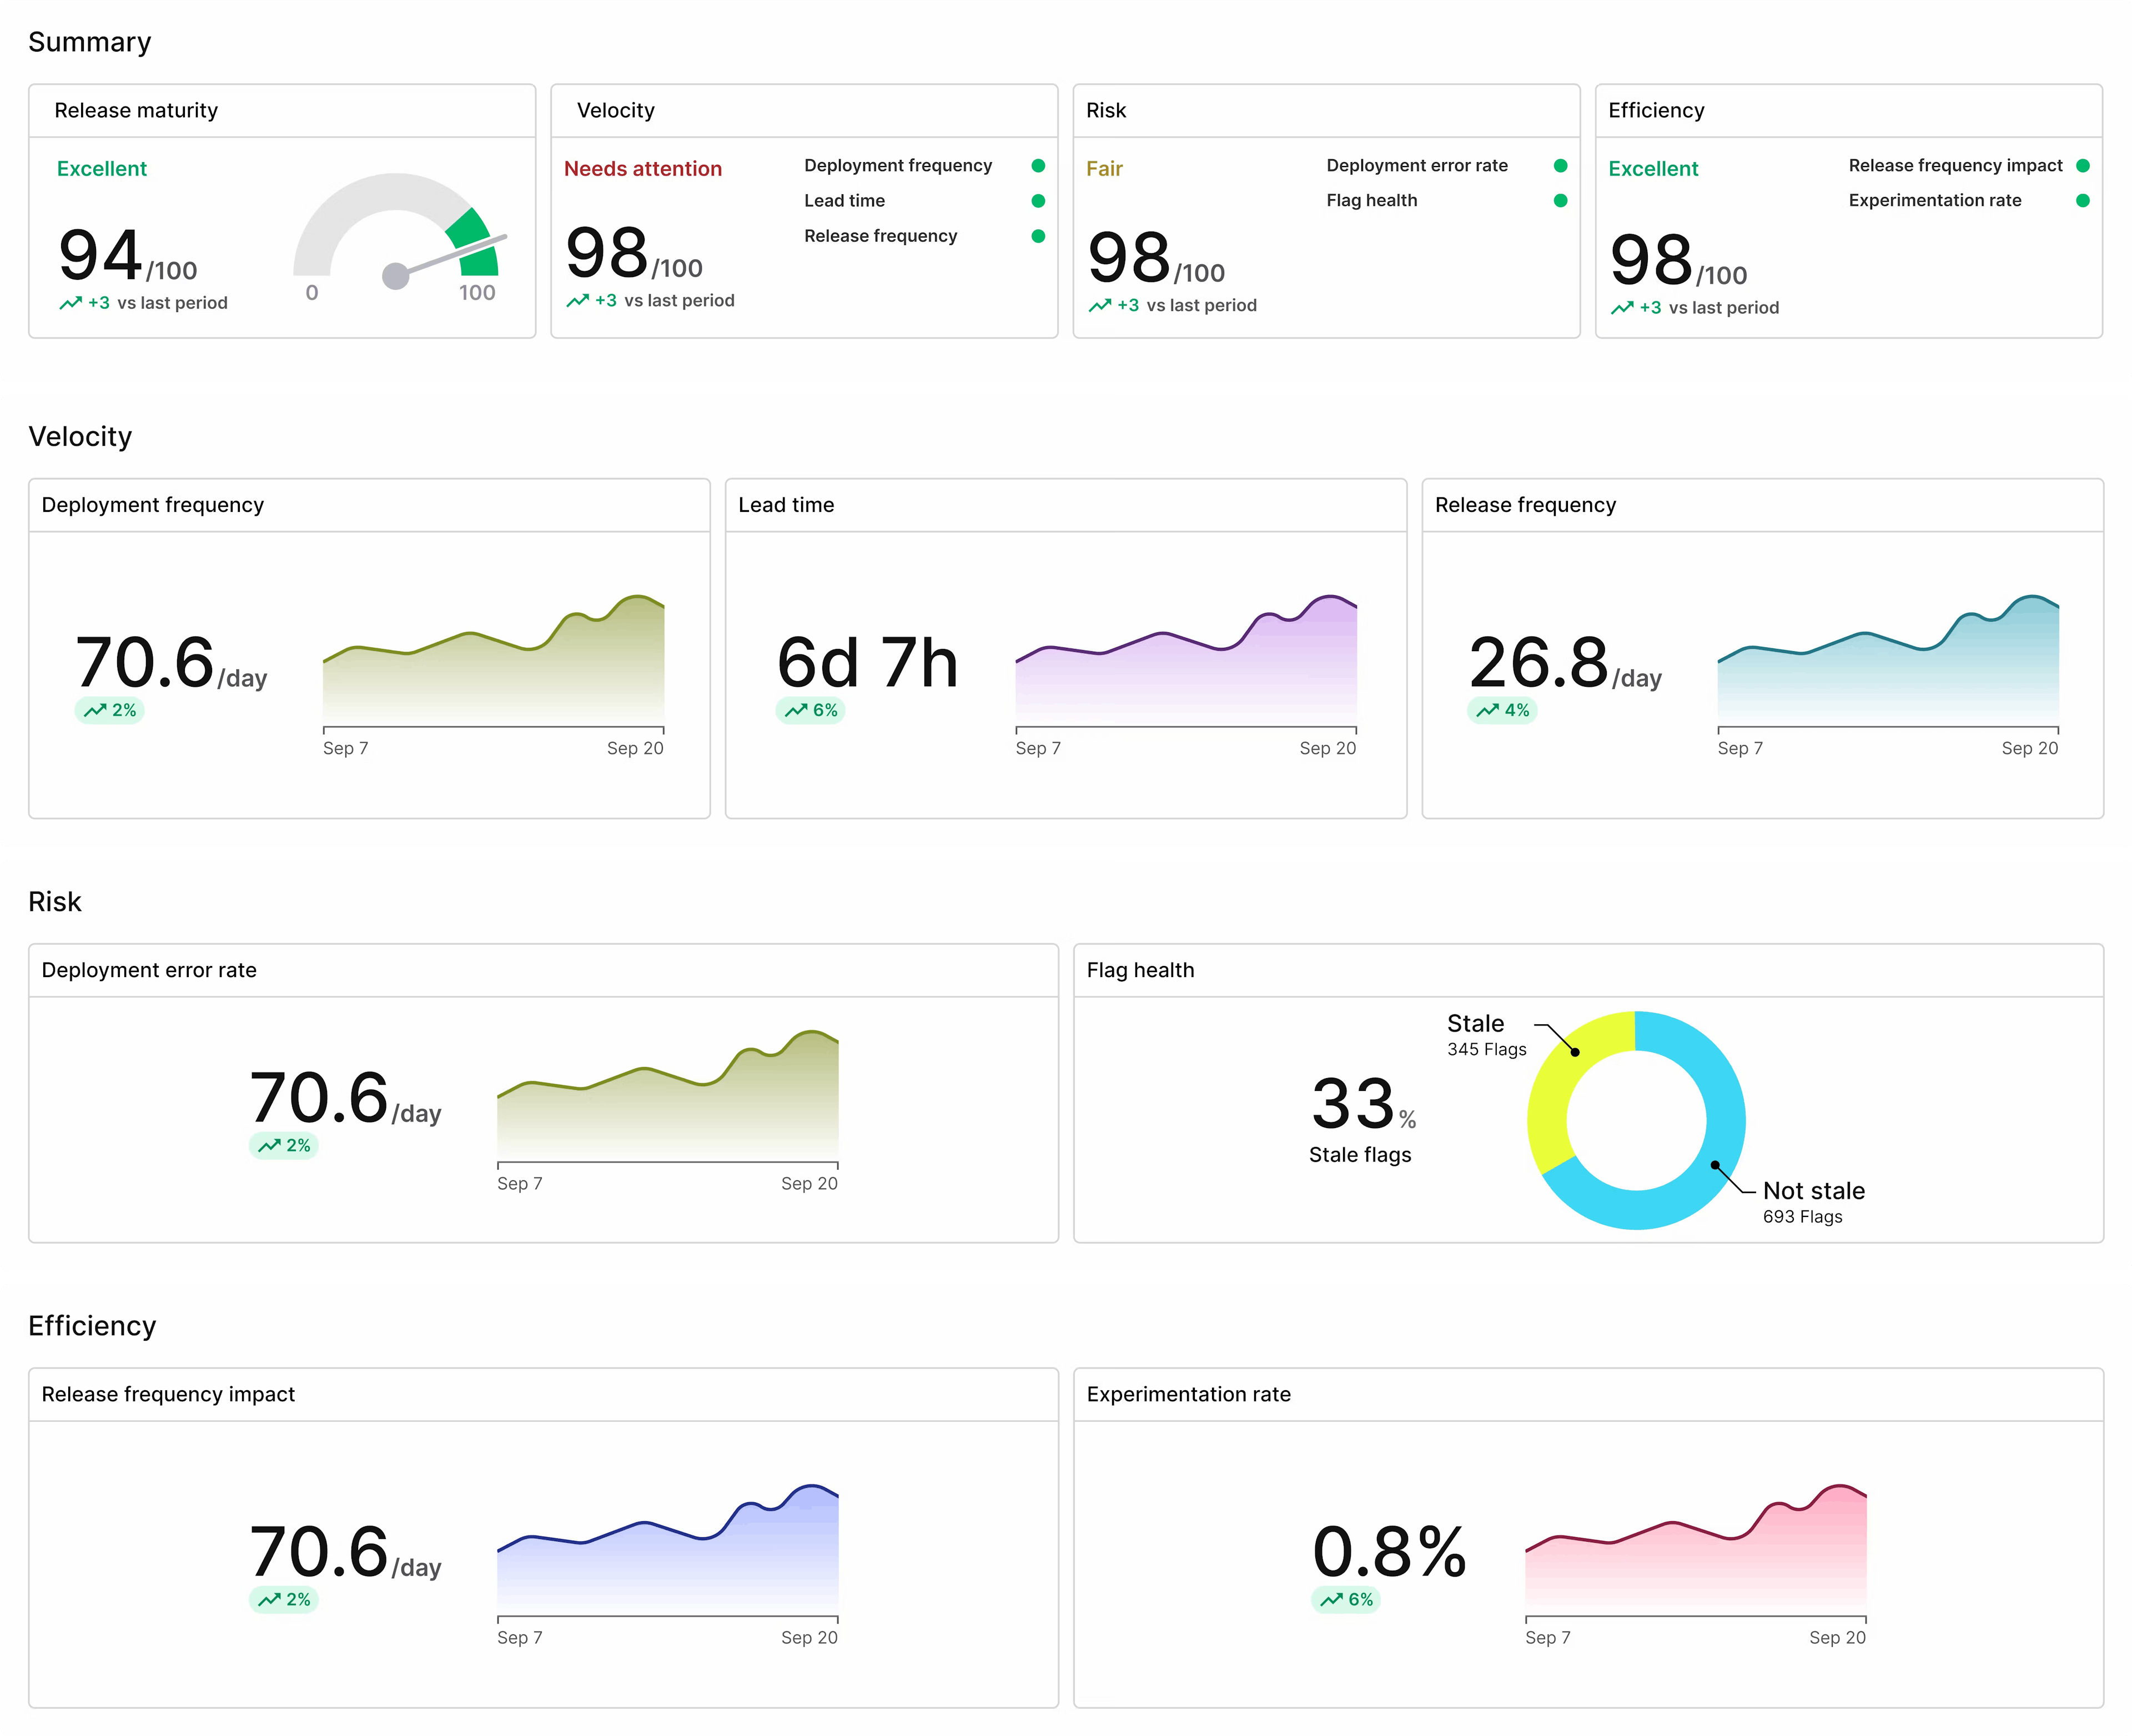Screen dimensions: 2132x1736
Task: Click the Deployment error rate summary label
Action: [1416, 166]
